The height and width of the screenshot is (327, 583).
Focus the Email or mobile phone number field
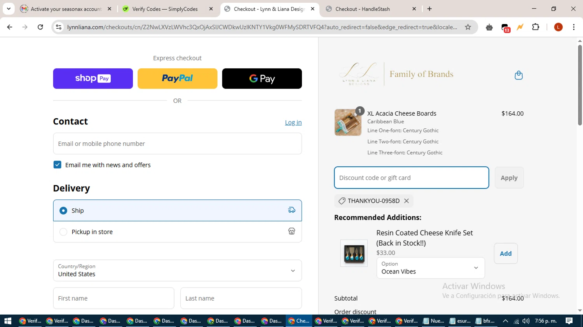(177, 144)
